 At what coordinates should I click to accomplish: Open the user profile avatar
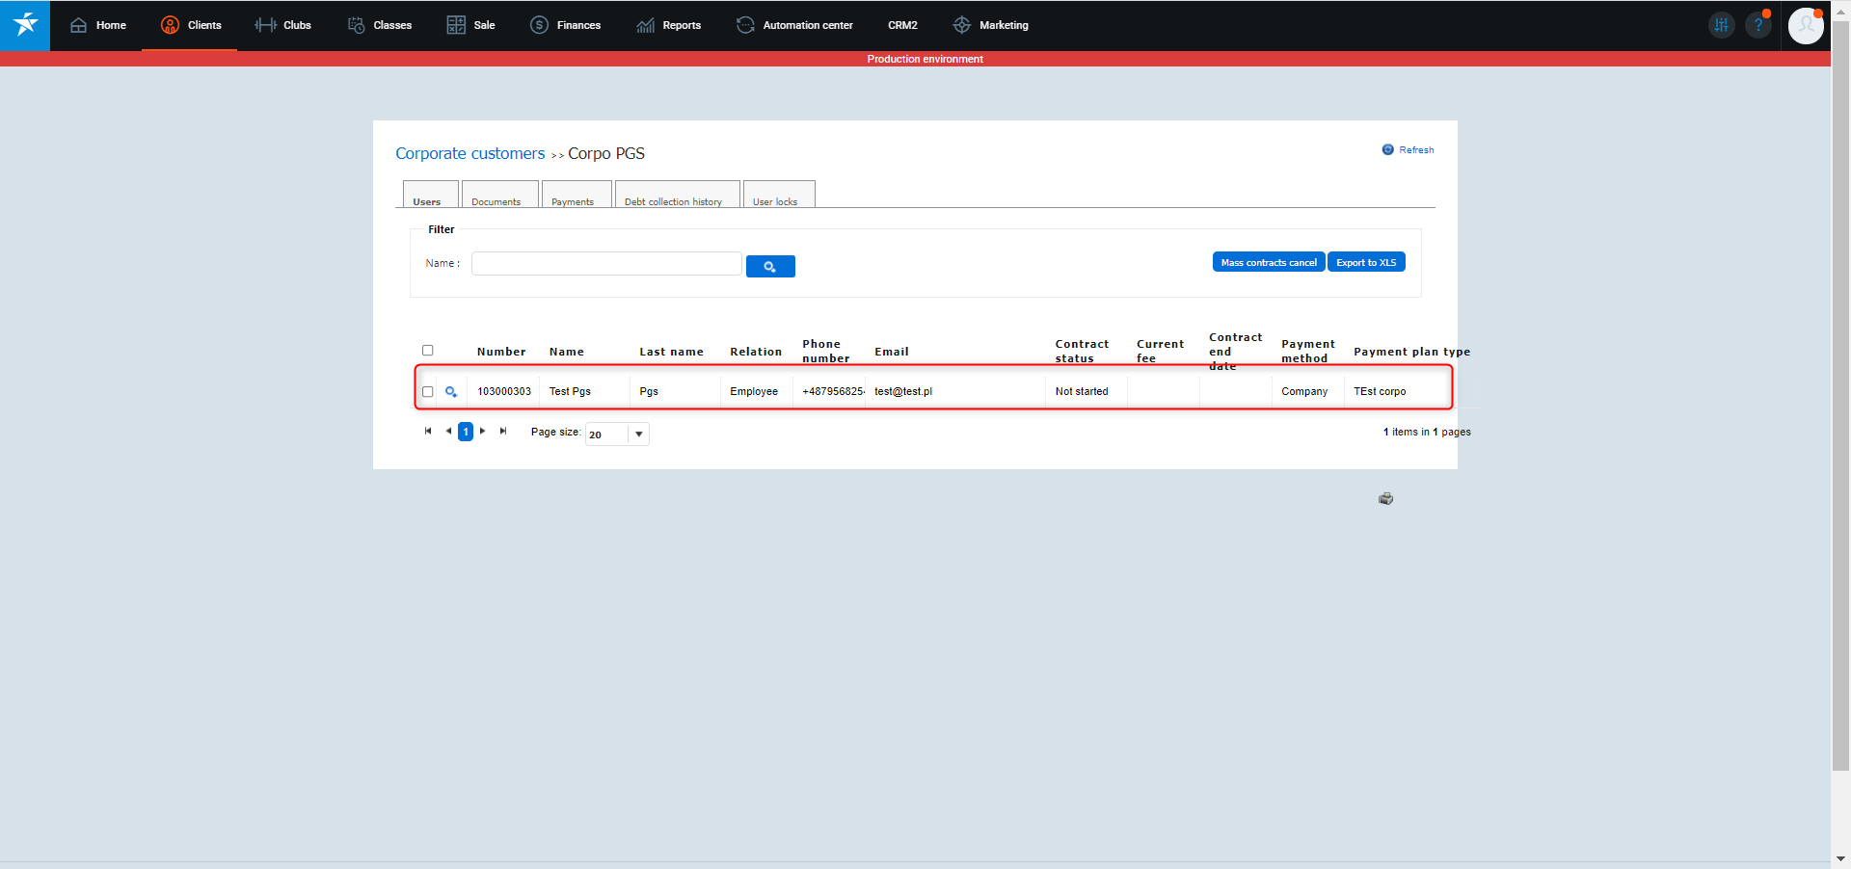[1805, 25]
